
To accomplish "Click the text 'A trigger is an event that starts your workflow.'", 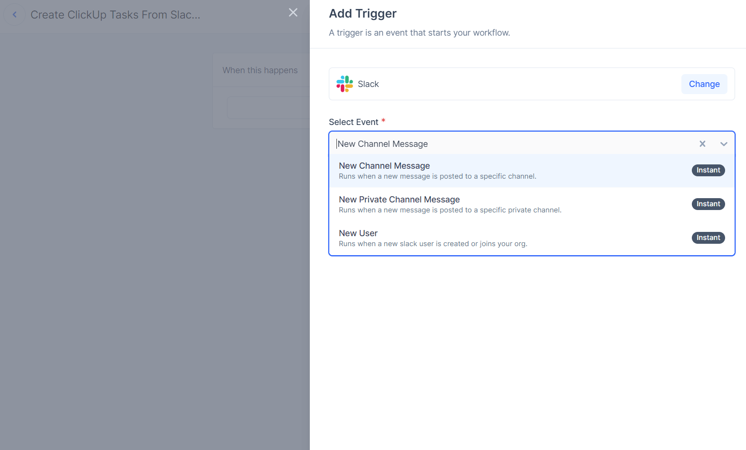I will [420, 33].
